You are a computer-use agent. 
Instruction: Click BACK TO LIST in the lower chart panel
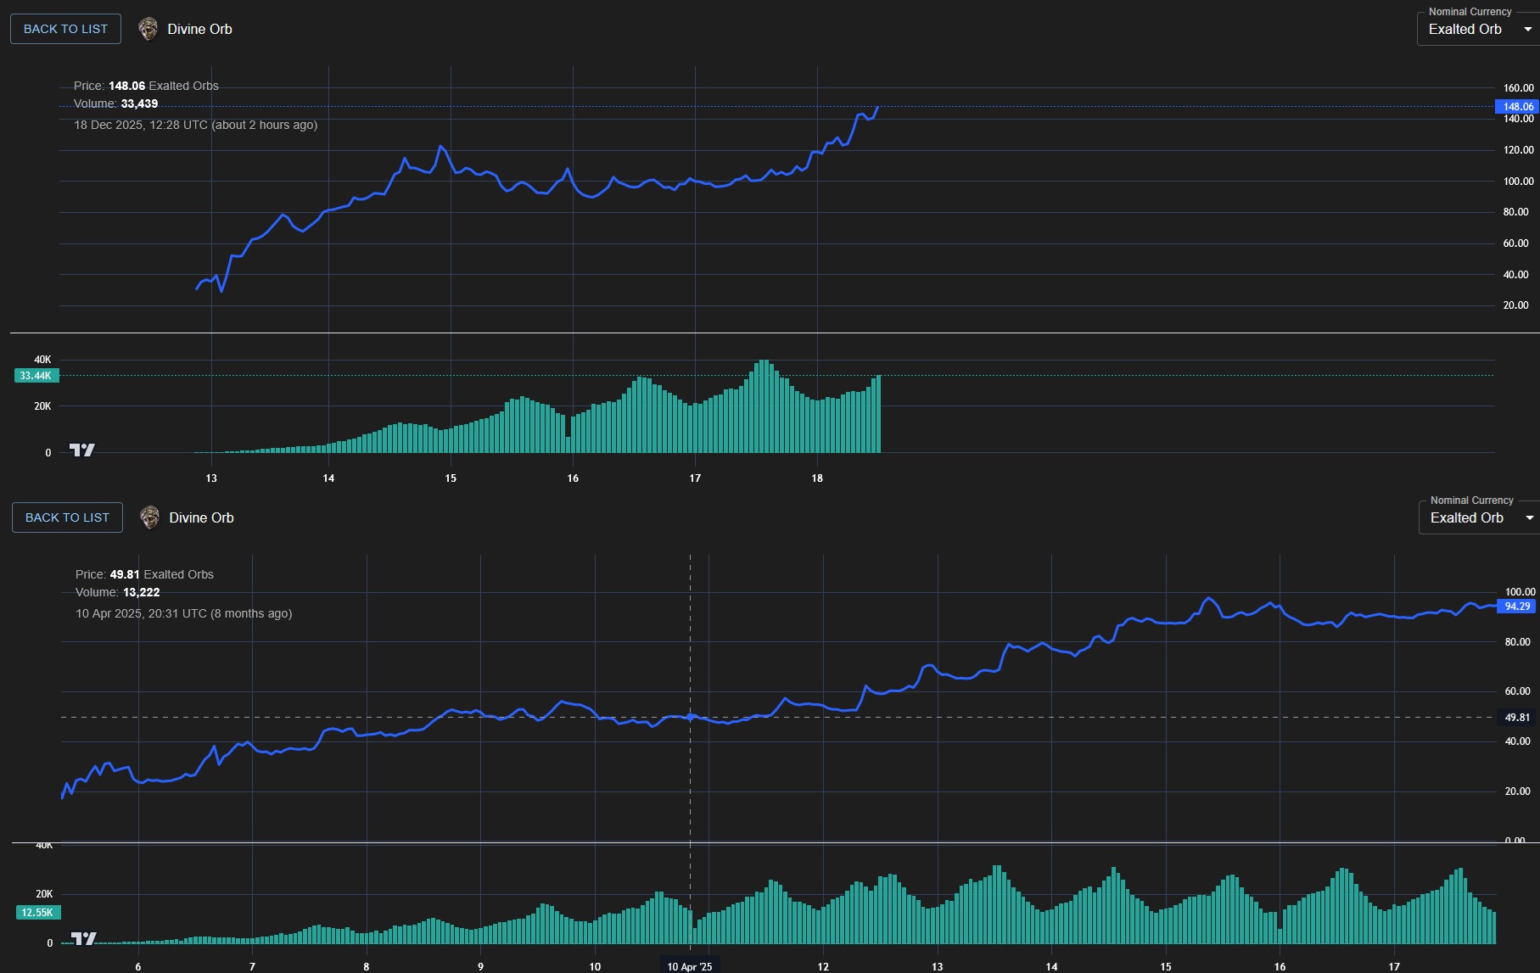coord(67,517)
